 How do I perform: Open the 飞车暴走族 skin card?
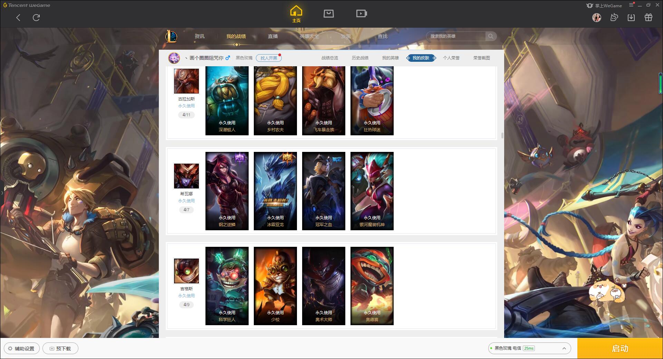point(324,101)
